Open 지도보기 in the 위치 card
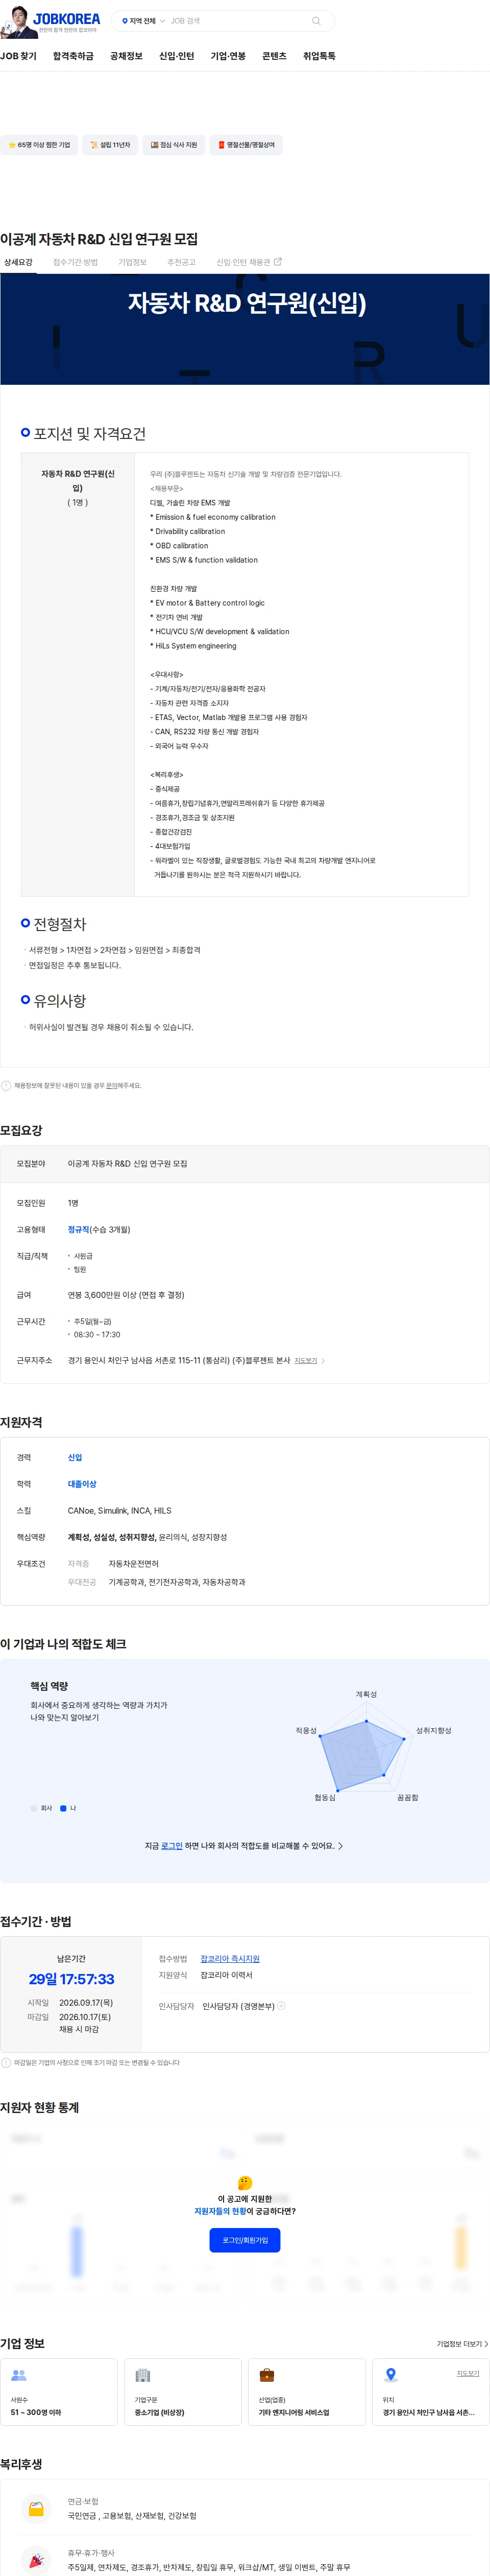The image size is (490, 2576). click(468, 2373)
